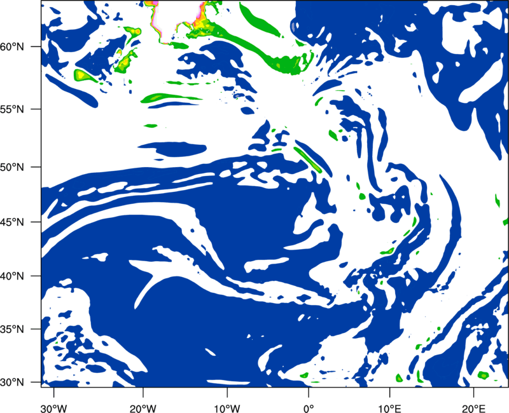Click the 55°N latitude label
The width and height of the screenshot is (509, 413).
click(12, 109)
